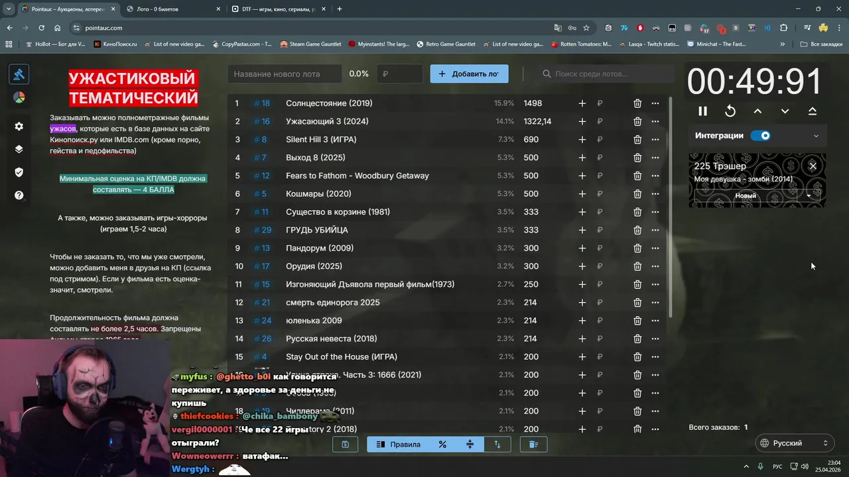Show hidden bookmarks with the chevron
The image size is (849, 477).
coord(783,44)
